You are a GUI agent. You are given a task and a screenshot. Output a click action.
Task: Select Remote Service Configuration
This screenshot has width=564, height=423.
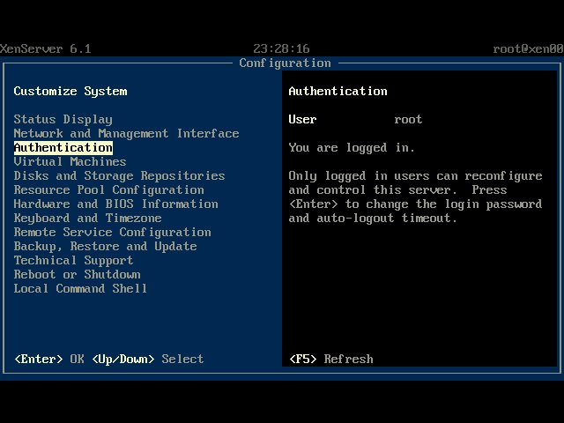coord(112,232)
